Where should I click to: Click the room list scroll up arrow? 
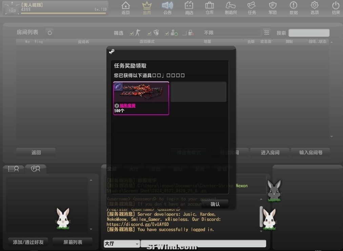click(x=331, y=42)
